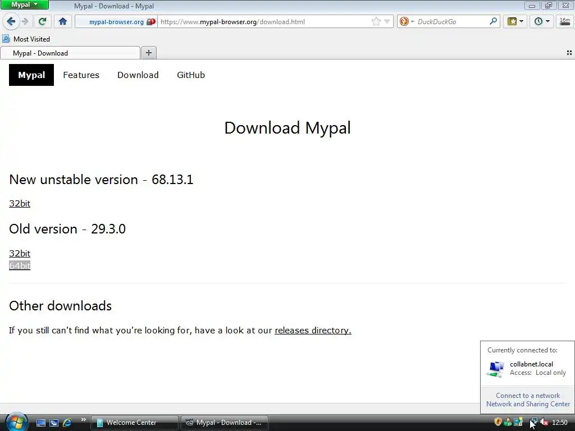Switch to Welcome Center taskbar button
Screen dimensions: 575x431
pos(134,423)
